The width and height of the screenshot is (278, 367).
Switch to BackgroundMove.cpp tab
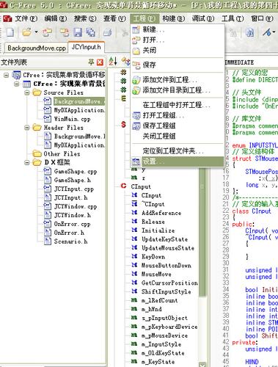[x=37, y=48]
